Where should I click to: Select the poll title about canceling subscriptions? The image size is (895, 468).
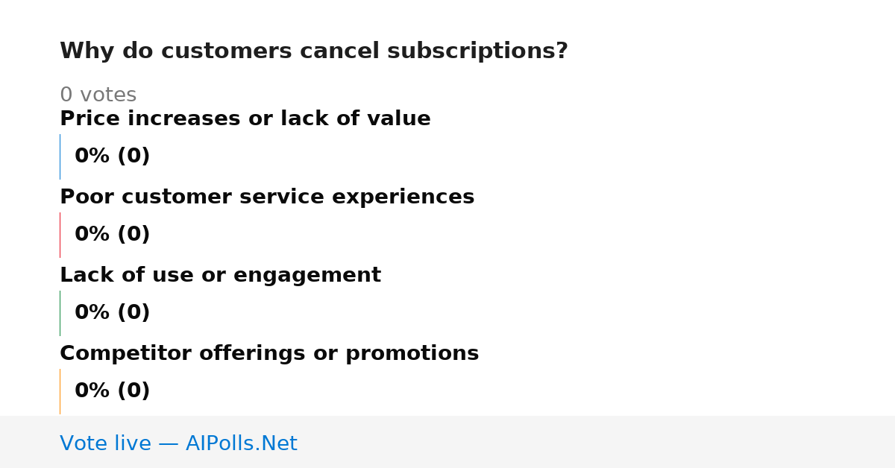point(313,51)
